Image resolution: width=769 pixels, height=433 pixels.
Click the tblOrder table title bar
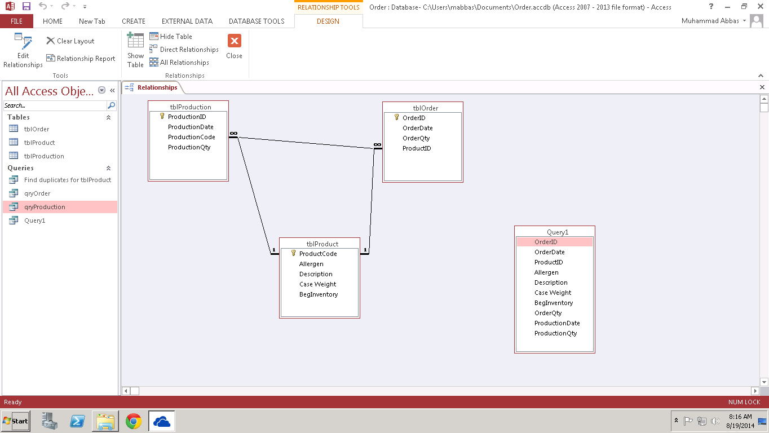tap(423, 108)
